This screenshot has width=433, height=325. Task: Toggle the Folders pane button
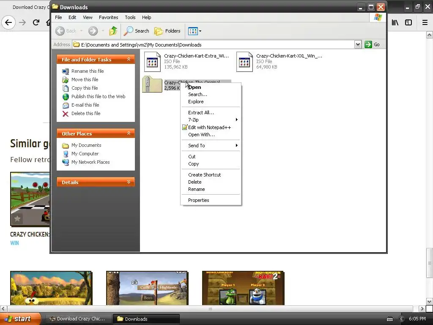point(167,31)
